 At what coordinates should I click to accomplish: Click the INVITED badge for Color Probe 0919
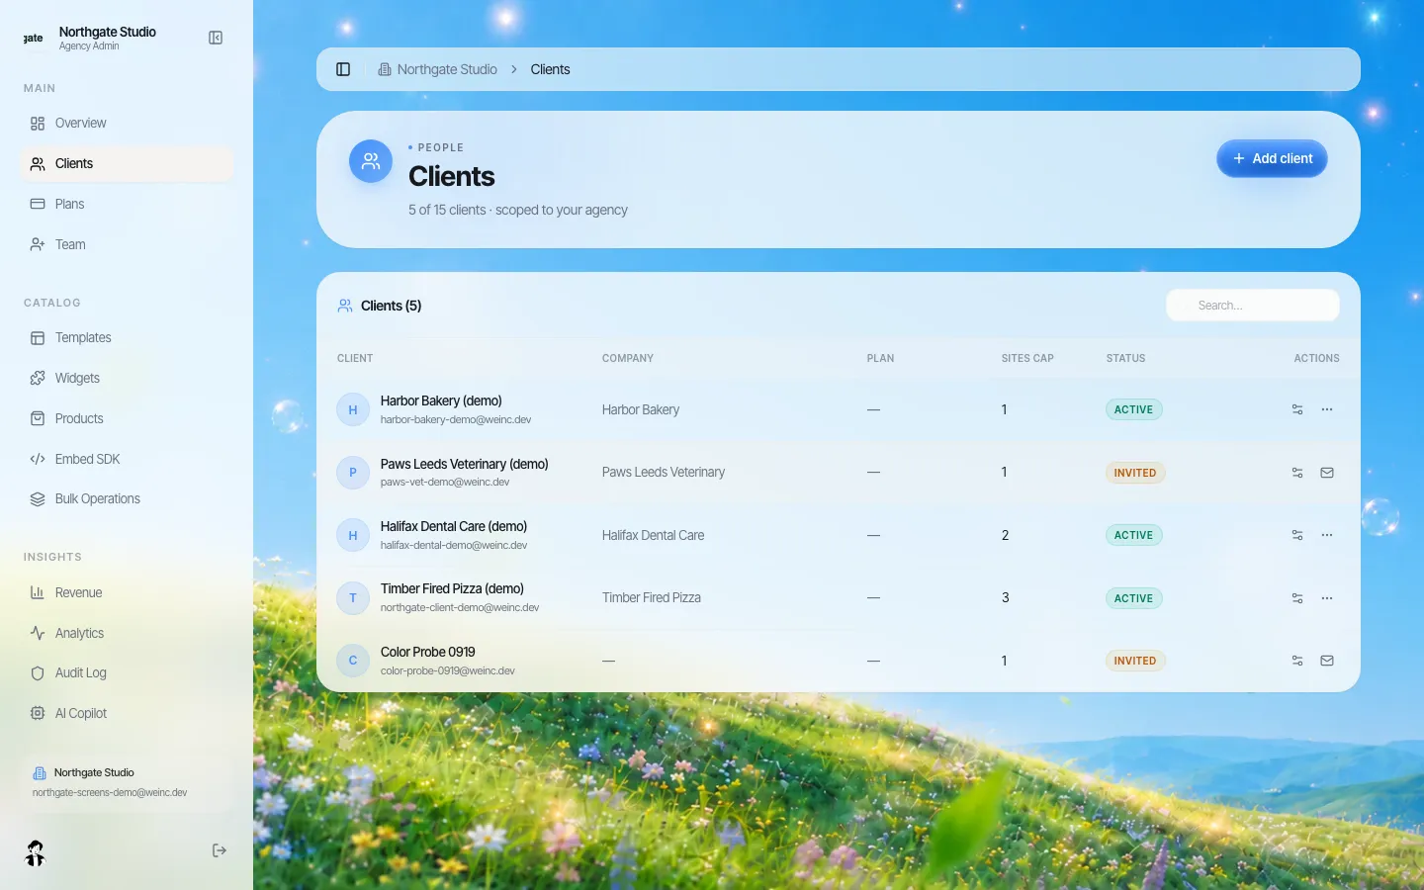tap(1135, 661)
